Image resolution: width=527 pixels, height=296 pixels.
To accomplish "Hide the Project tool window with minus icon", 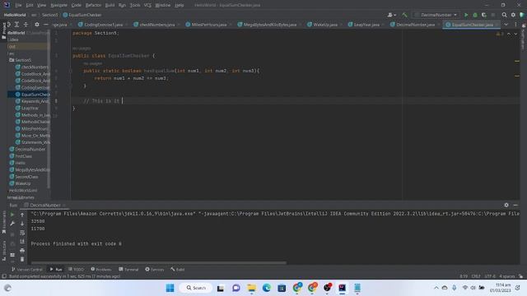I will (x=46, y=25).
